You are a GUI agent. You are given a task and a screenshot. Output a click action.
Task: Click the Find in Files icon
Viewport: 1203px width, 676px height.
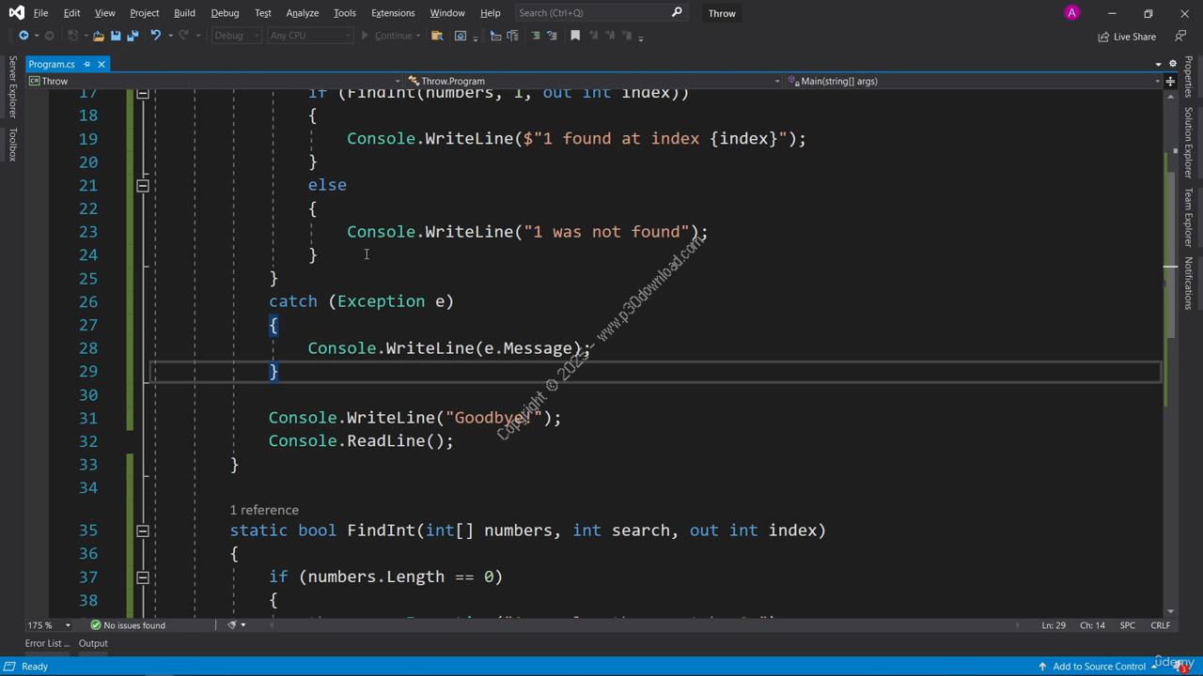pos(437,36)
